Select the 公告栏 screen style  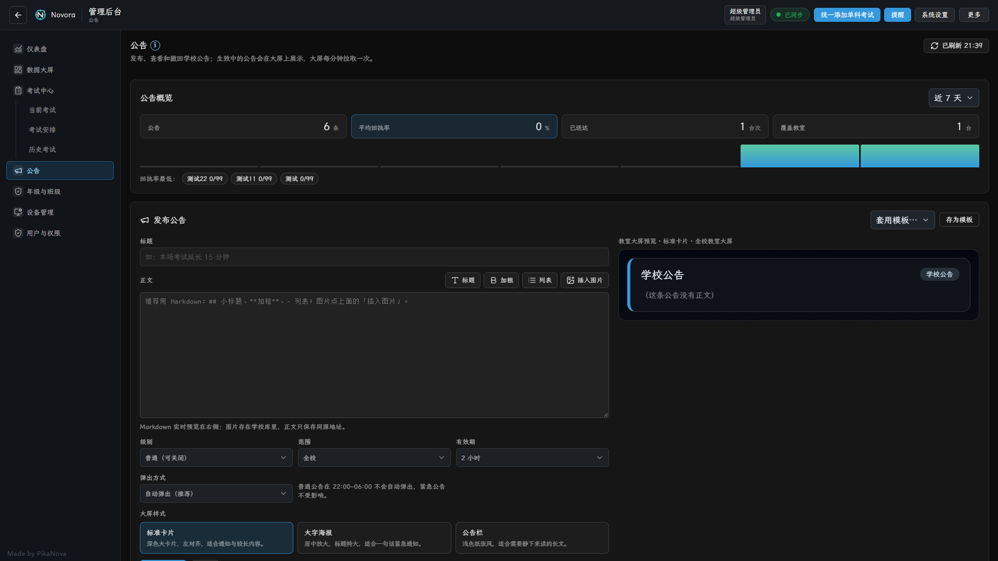[532, 538]
